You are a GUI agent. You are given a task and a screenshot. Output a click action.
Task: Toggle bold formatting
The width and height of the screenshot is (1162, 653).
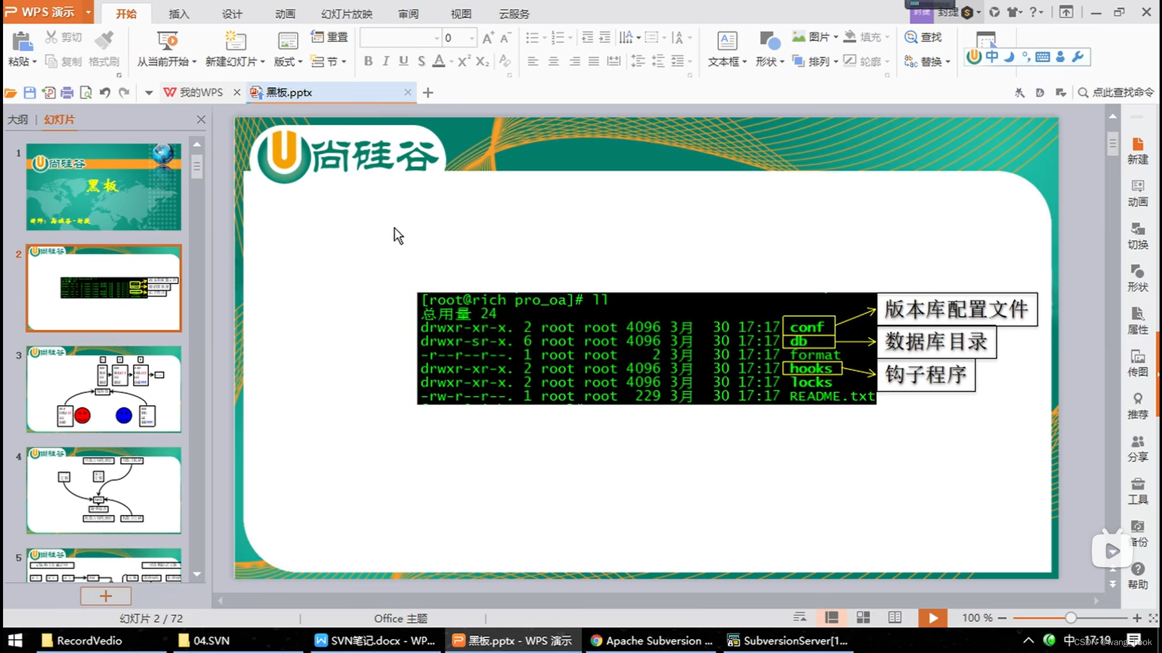pyautogui.click(x=367, y=61)
